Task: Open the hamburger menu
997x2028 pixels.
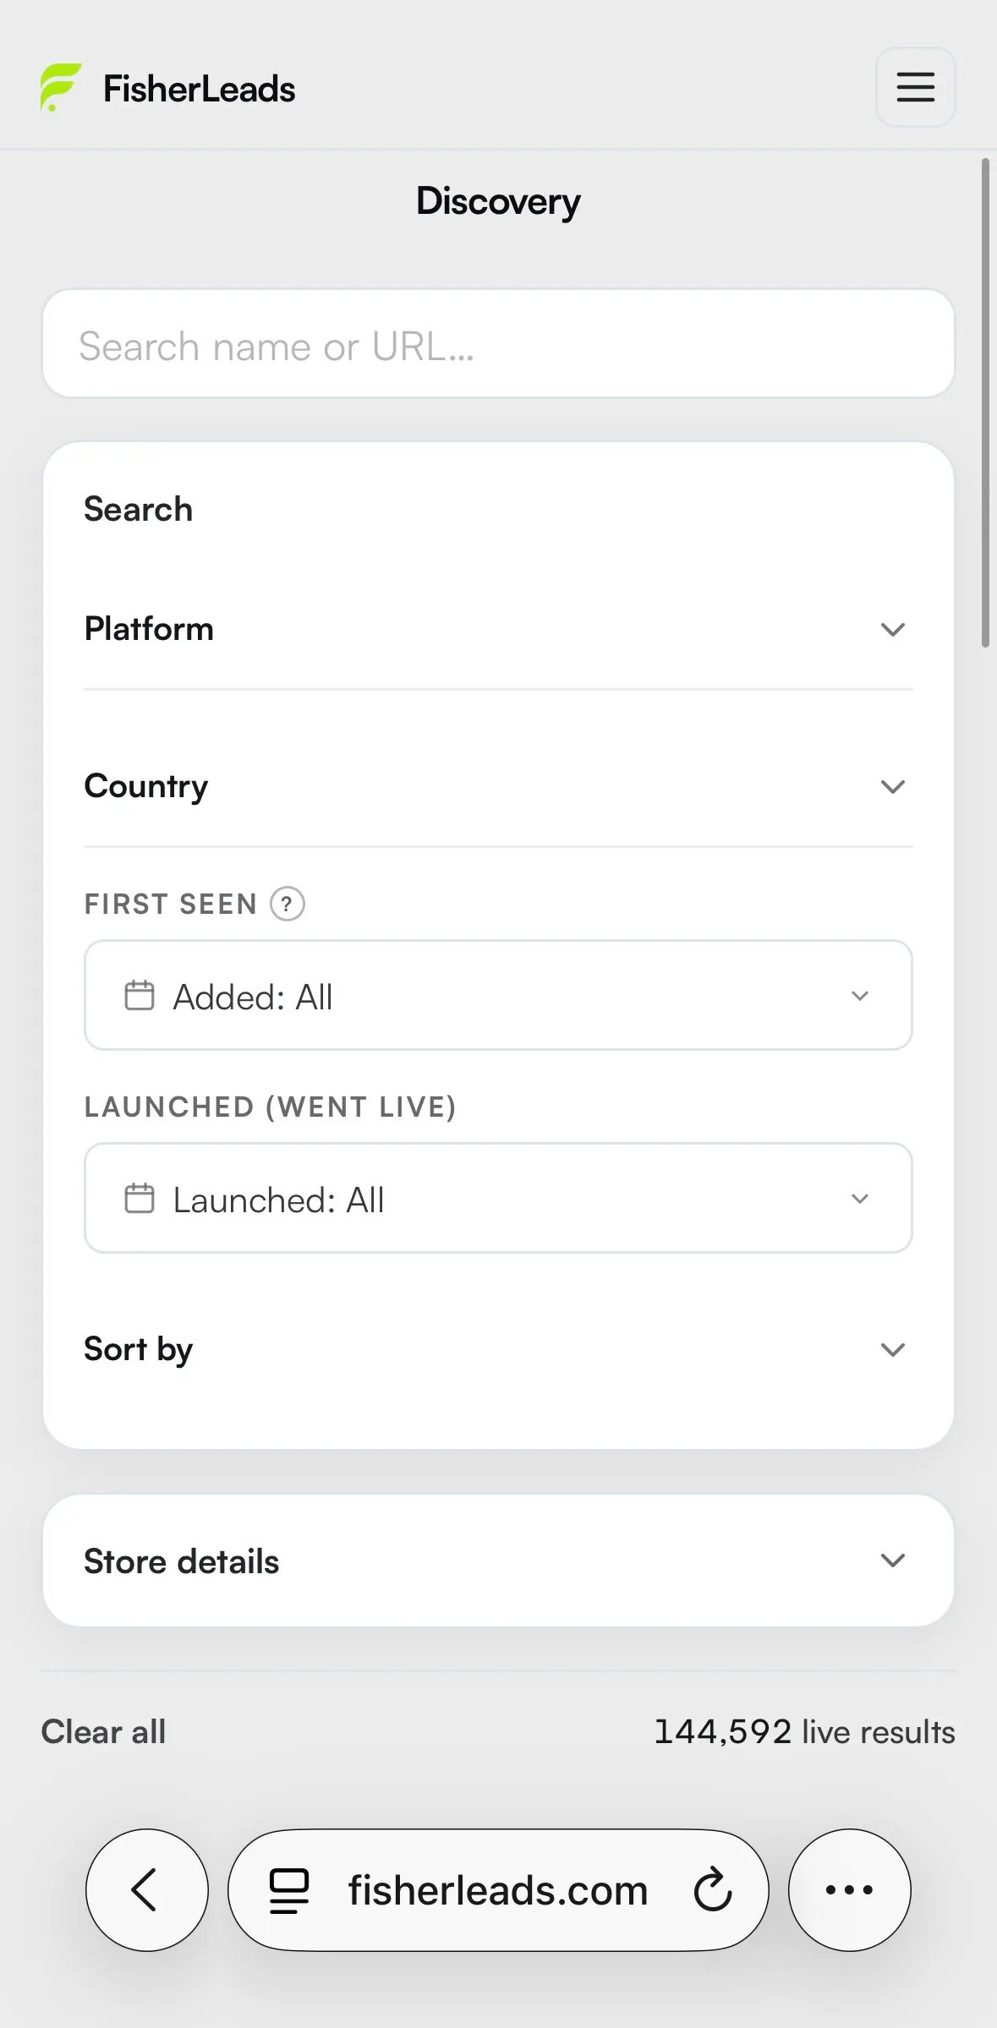Action: pos(916,87)
